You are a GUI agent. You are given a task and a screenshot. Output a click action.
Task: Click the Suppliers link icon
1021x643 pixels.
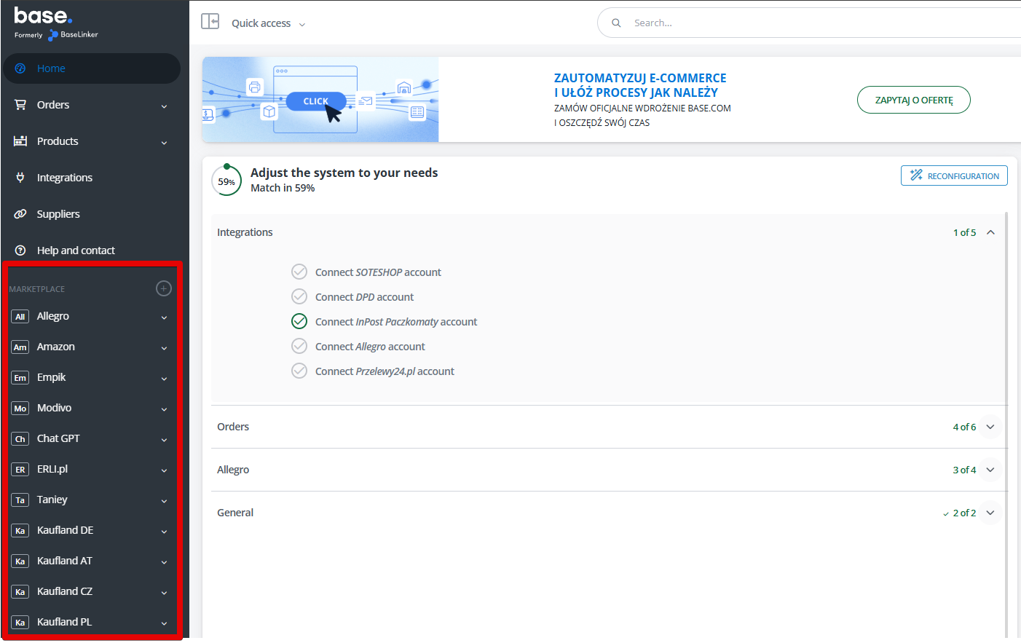click(x=20, y=214)
